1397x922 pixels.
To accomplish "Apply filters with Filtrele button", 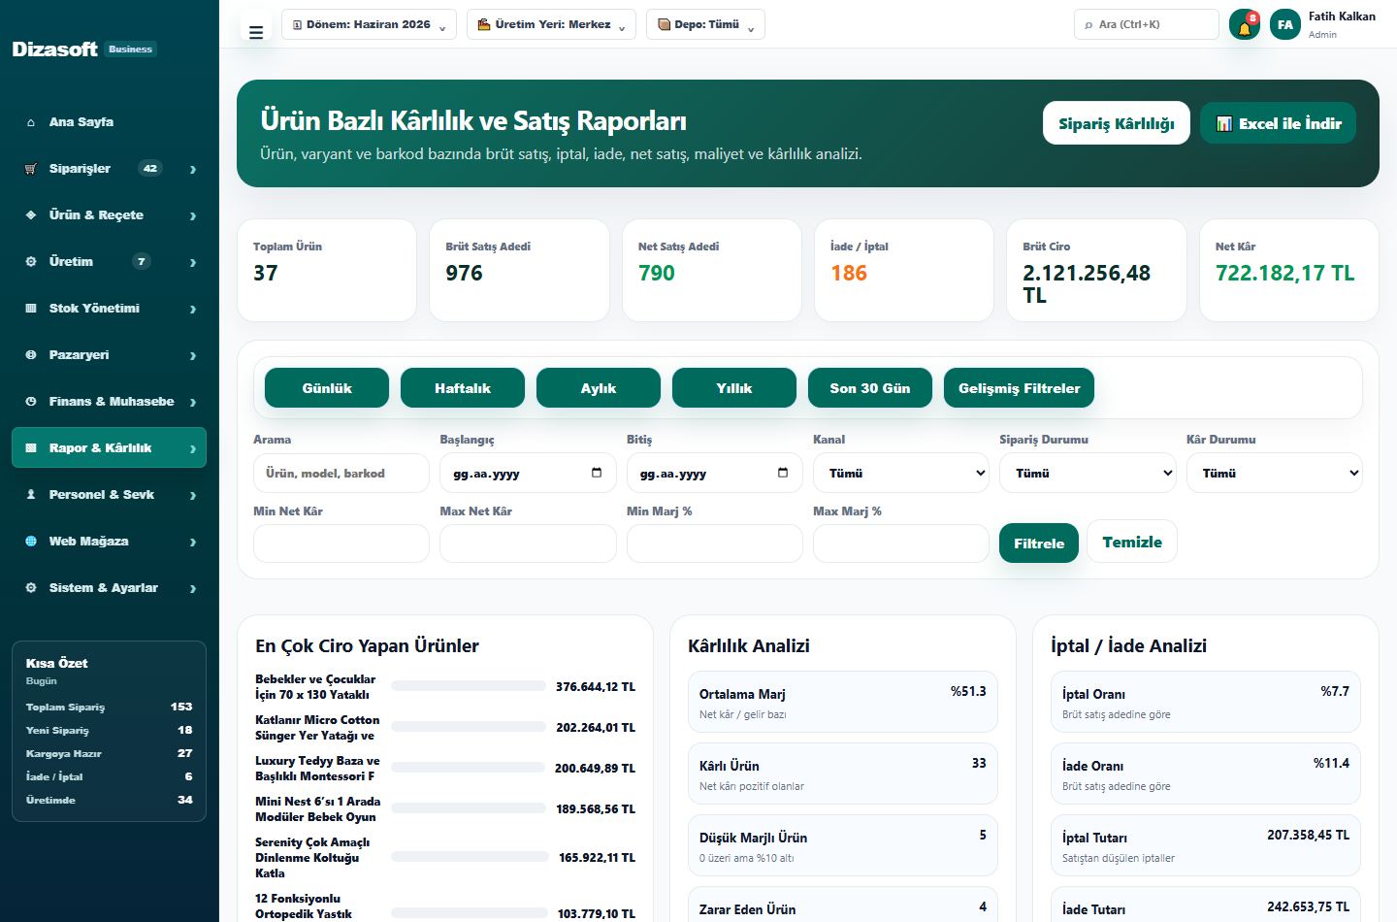I will [1039, 543].
